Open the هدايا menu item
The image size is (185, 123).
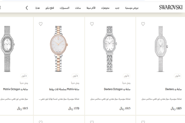(38, 8)
